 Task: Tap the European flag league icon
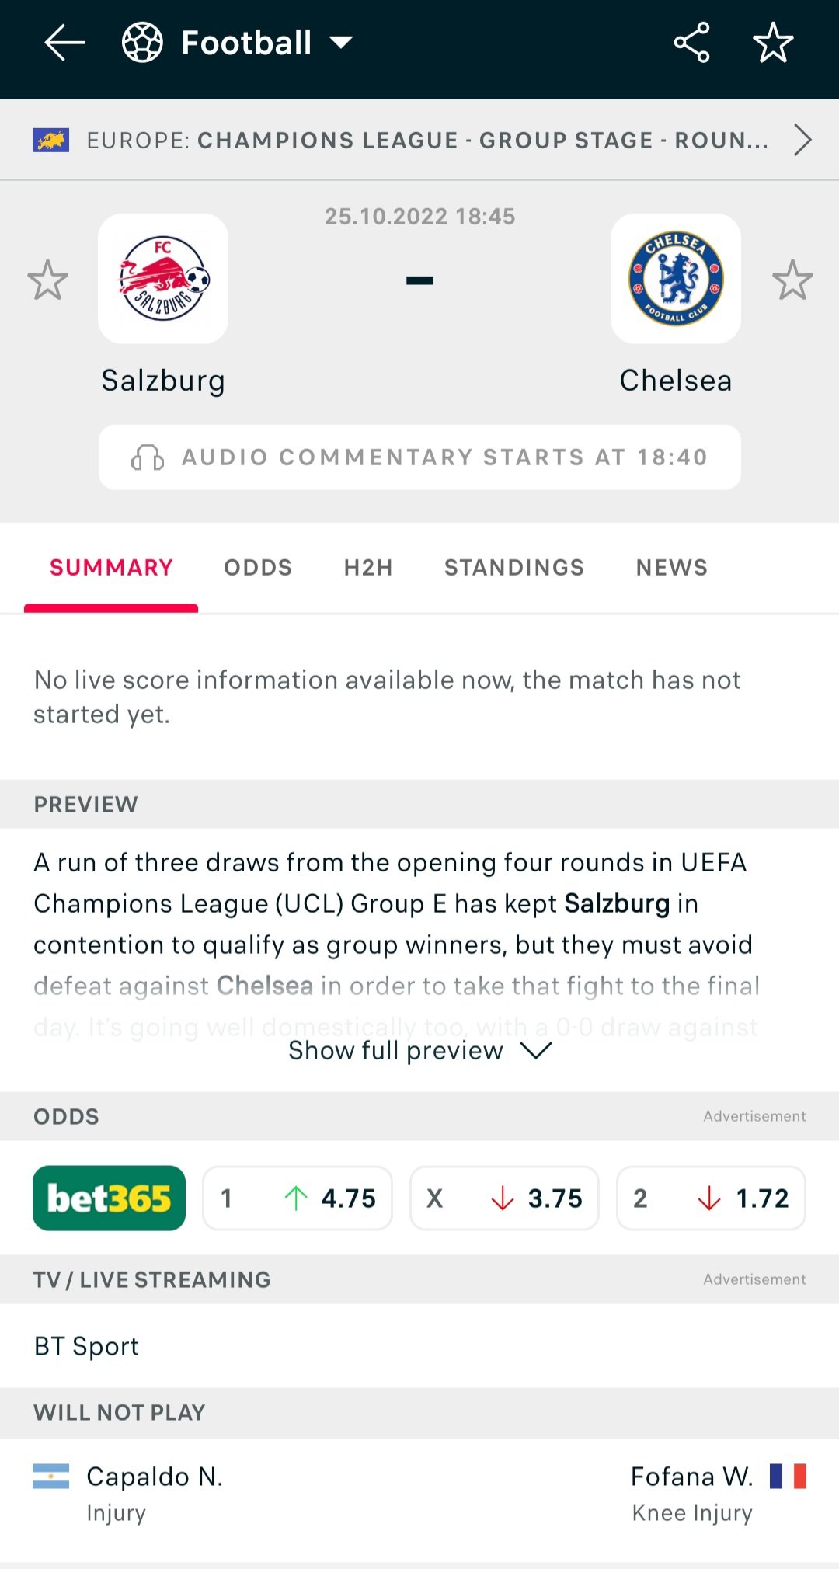point(50,141)
